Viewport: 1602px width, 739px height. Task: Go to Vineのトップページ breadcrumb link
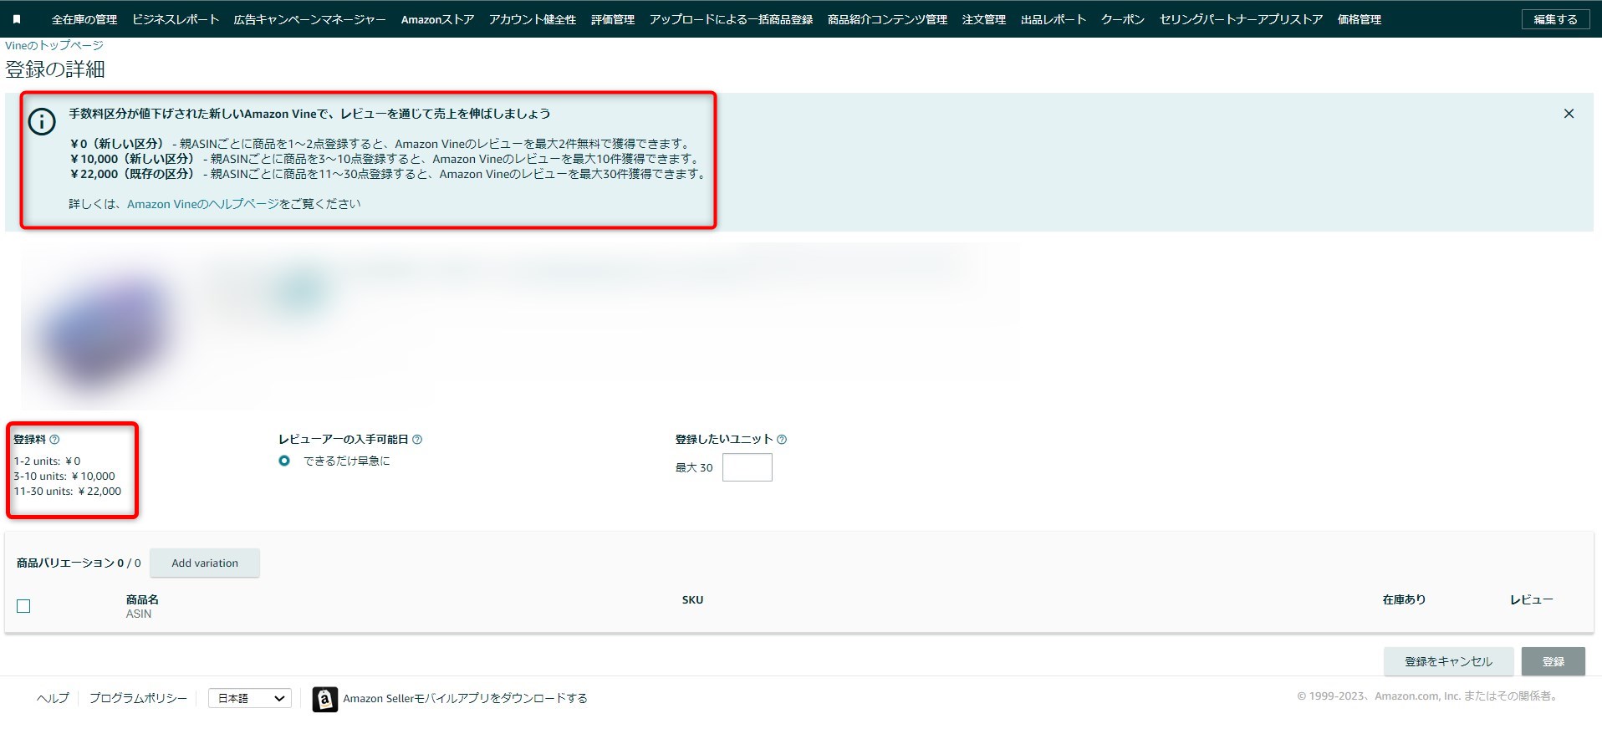(54, 45)
